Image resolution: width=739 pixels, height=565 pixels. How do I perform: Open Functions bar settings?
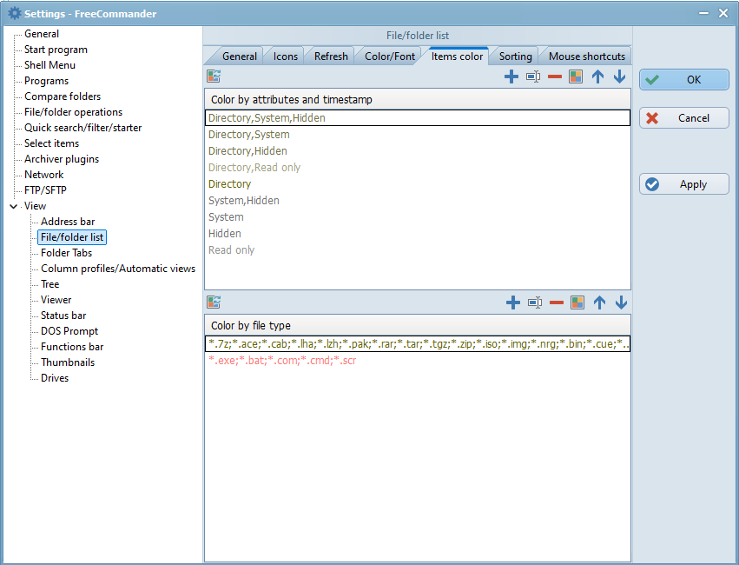coord(71,347)
